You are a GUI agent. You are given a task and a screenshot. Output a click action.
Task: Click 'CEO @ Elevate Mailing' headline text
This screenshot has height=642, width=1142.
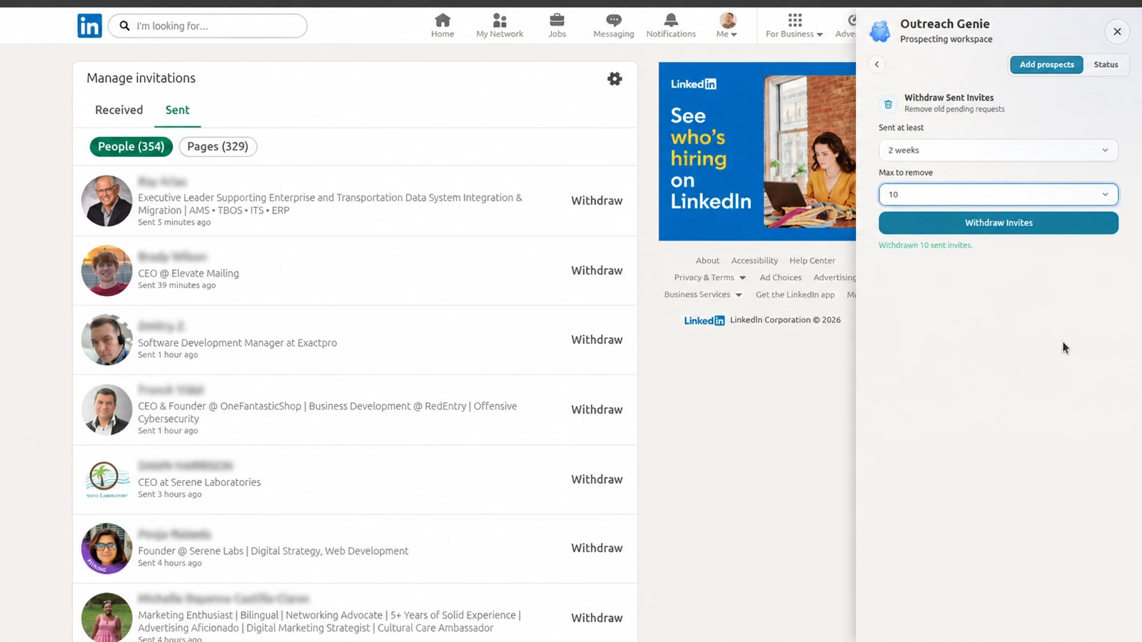pos(188,273)
